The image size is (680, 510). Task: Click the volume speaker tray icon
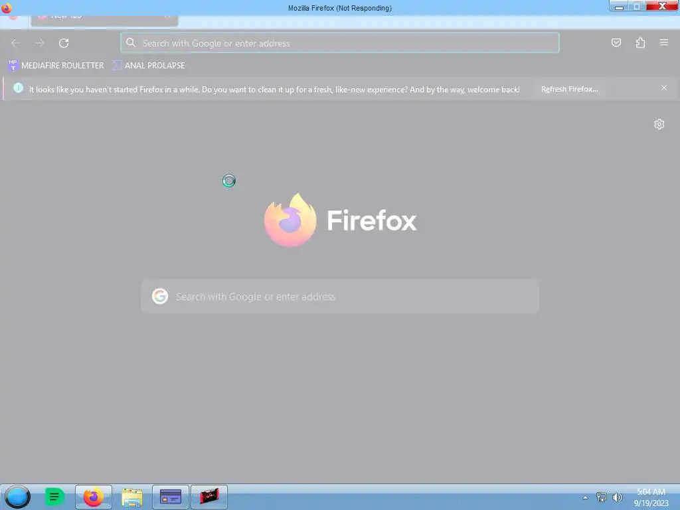coord(617,497)
